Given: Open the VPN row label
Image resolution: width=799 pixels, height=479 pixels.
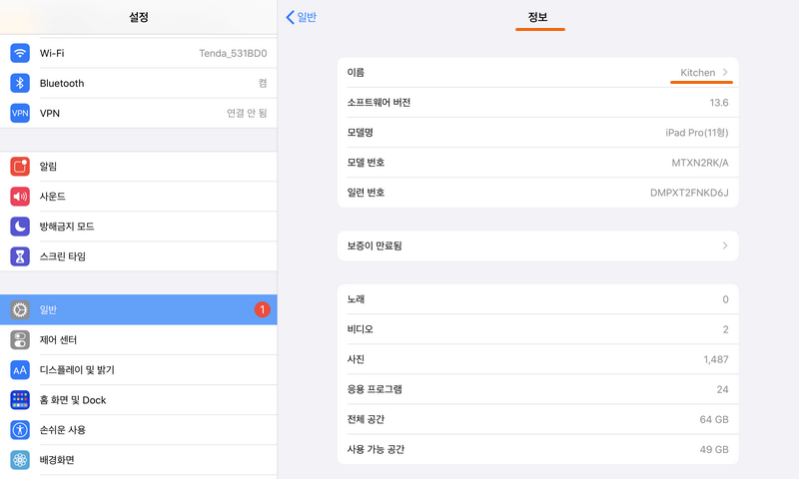Looking at the screenshot, I should 50,113.
